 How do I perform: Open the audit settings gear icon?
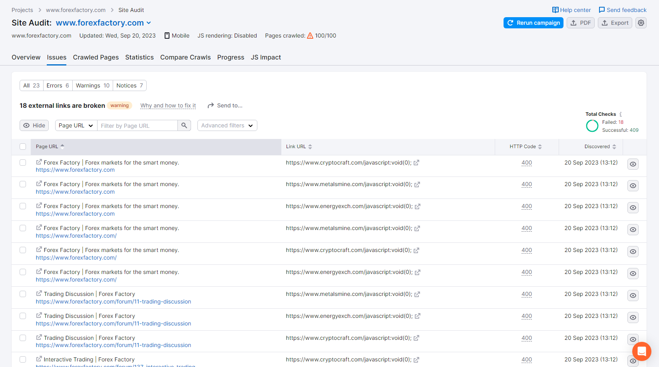click(x=641, y=23)
